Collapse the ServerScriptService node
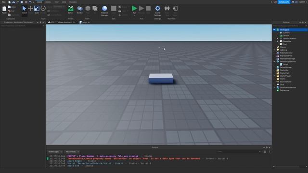Viewport: 308px width, 173px height. point(274,62)
